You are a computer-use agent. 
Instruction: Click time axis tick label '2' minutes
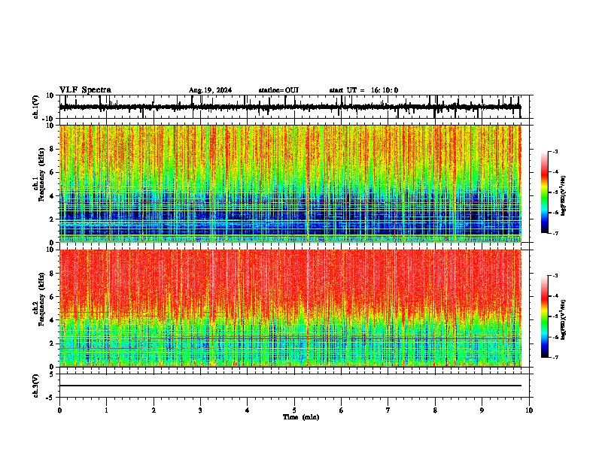coord(154,410)
